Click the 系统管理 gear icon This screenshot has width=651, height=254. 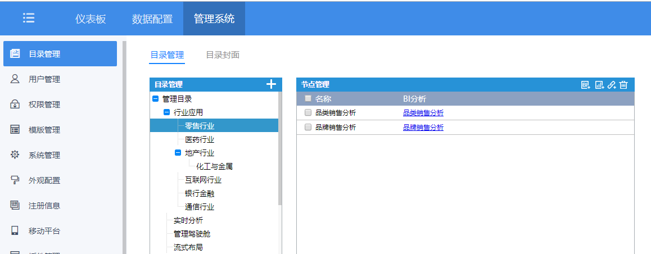coord(15,155)
